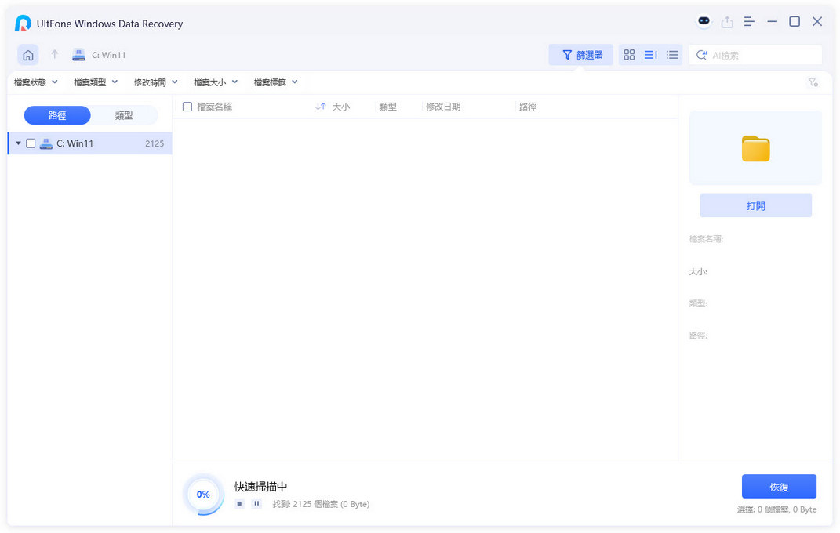Click the share/export icon in title bar
The image size is (840, 533).
(x=727, y=22)
